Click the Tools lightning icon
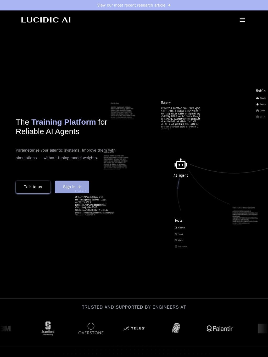Viewport: 268px width, 357px height. [176, 234]
